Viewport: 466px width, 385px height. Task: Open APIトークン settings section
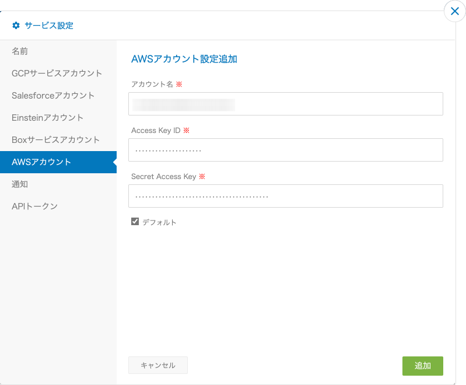pyautogui.click(x=58, y=206)
